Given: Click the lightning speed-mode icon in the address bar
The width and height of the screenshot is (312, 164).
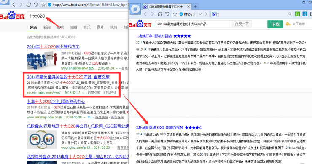Looking at the screenshot, I should pyautogui.click(x=194, y=14).
